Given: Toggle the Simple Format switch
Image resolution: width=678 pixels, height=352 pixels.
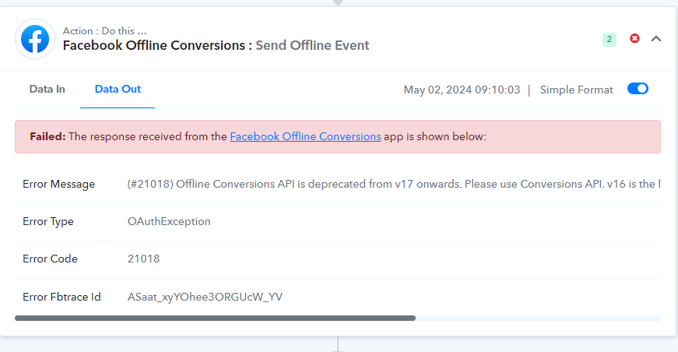Looking at the screenshot, I should click(638, 89).
